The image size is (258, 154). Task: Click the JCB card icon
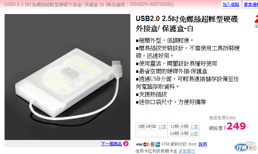point(152,145)
